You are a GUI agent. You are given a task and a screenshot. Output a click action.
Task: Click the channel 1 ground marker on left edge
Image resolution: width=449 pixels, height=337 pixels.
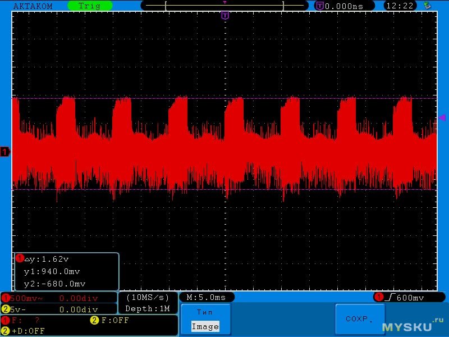coord(5,152)
